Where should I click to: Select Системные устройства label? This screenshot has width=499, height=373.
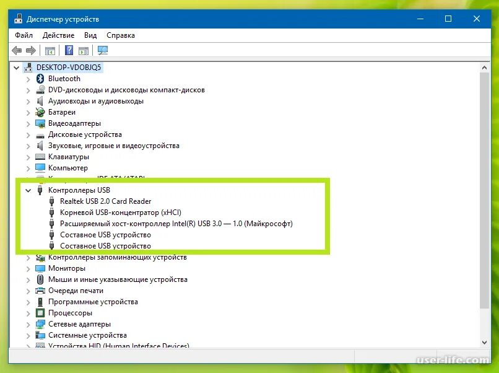tap(87, 335)
